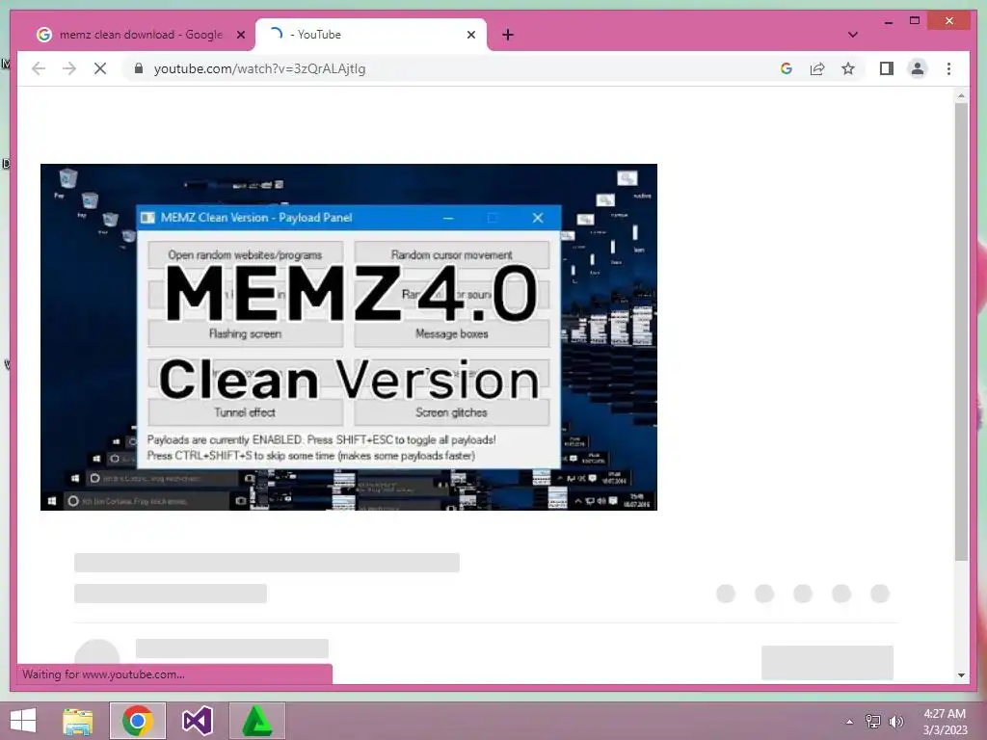The height and width of the screenshot is (740, 987).
Task: Show hidden system tray icons
Action: [849, 721]
